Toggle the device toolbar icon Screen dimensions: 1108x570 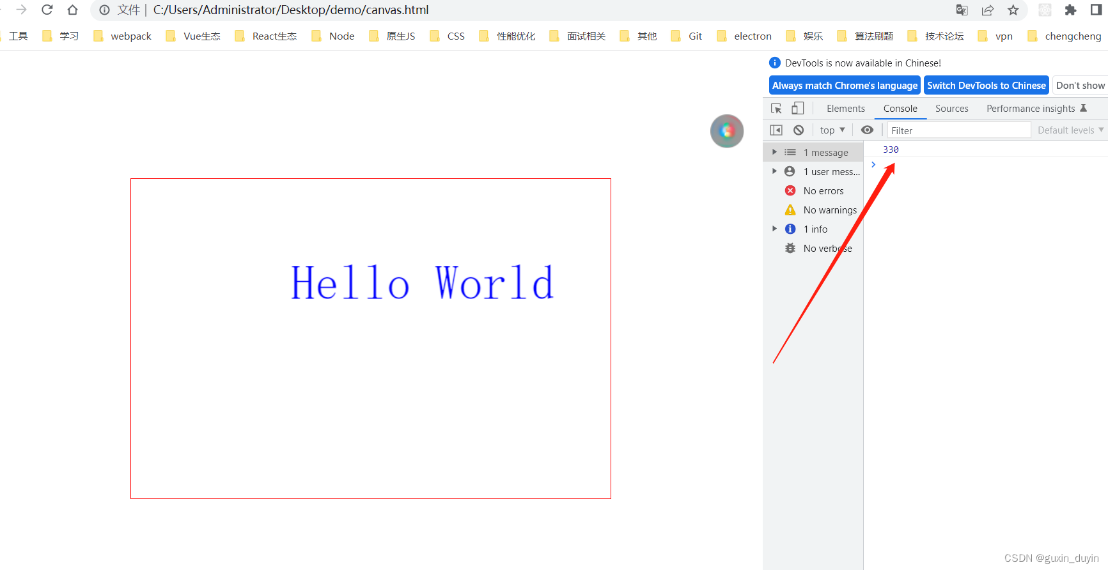pyautogui.click(x=797, y=109)
